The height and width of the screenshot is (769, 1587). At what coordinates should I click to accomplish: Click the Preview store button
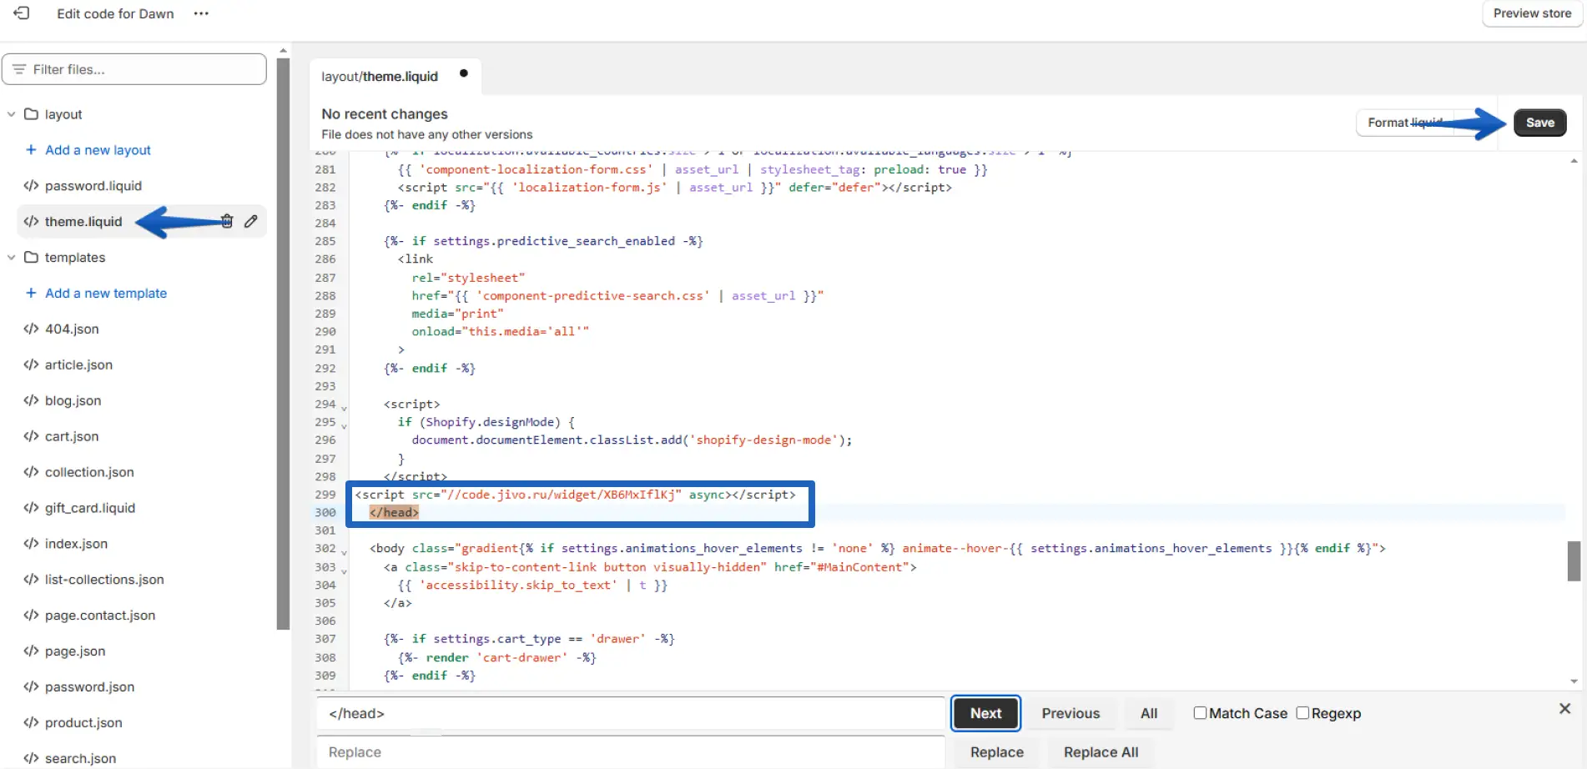(1532, 13)
